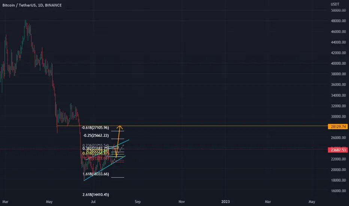Click the 2023 label on time axis
Viewport: 349px width, 206px height.
(x=225, y=202)
